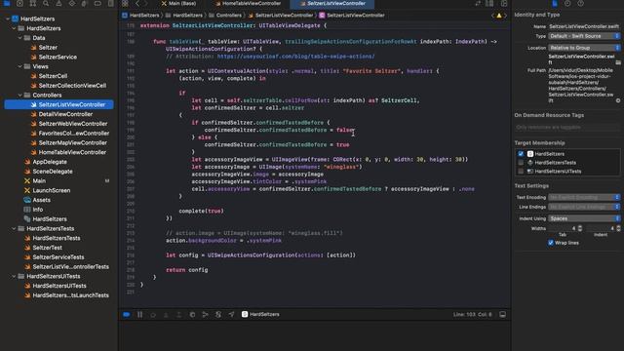
Task: Switch to the HomeTableViewController tab
Action: click(249, 3)
